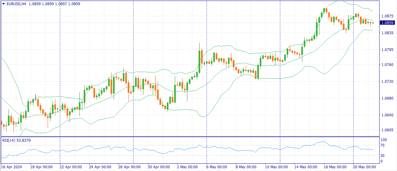Click the 30 Apr 00:00 time label

click(x=158, y=167)
